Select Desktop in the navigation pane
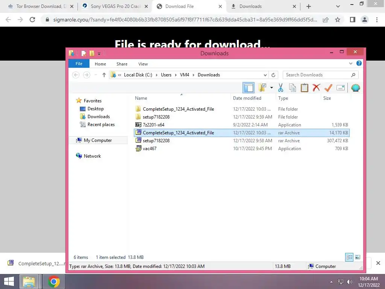The height and width of the screenshot is (289, 385). pyautogui.click(x=95, y=109)
